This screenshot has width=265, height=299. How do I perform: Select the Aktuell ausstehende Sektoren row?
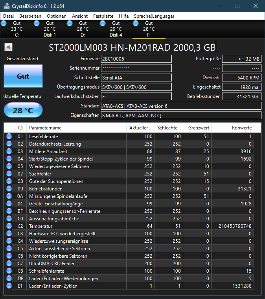tap(129, 249)
